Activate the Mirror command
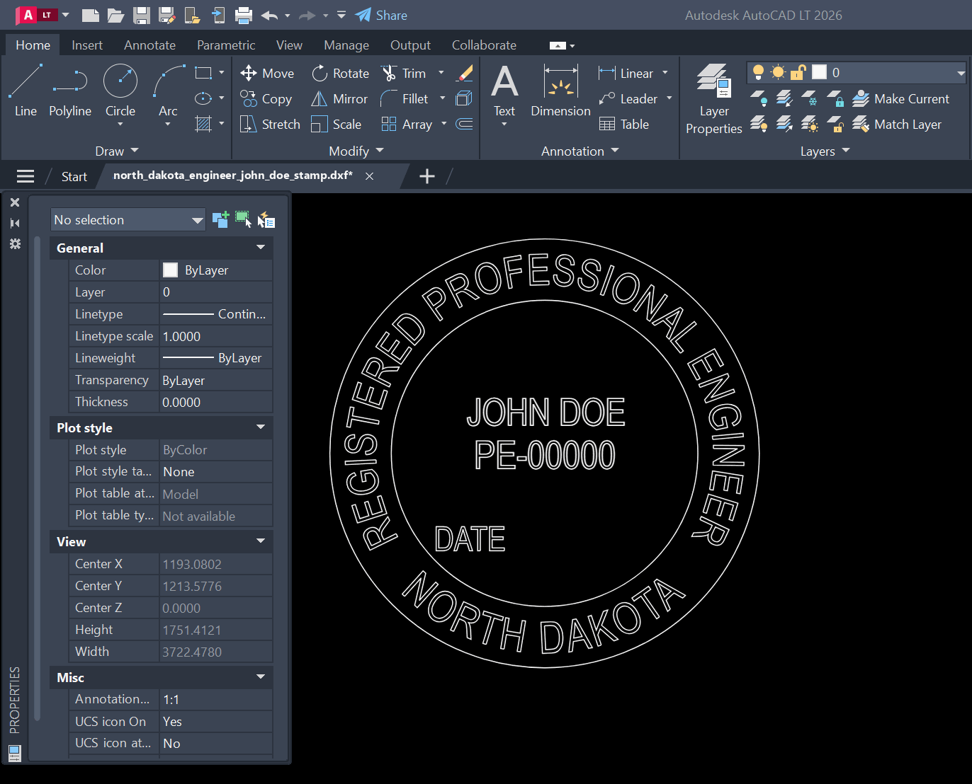The height and width of the screenshot is (784, 972). coord(339,98)
